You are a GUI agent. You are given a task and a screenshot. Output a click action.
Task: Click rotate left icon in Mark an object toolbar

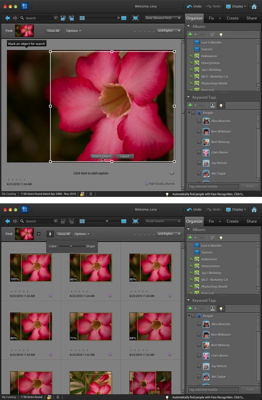click(63, 18)
